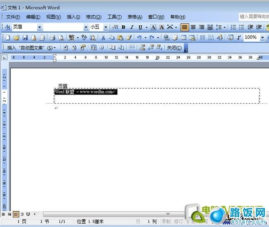Click Styles and Formatting icon

[x=7, y=27]
